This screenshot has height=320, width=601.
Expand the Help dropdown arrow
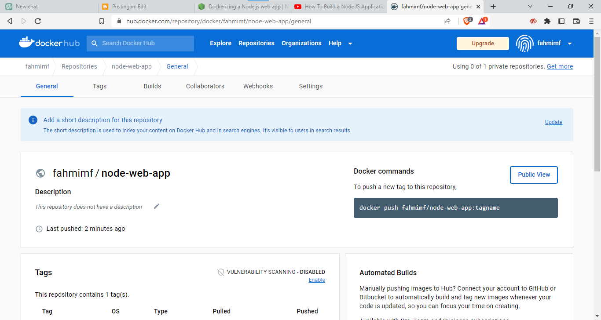pos(350,44)
